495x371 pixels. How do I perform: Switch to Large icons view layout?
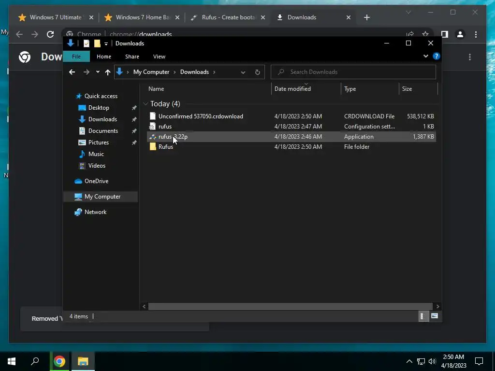435,316
